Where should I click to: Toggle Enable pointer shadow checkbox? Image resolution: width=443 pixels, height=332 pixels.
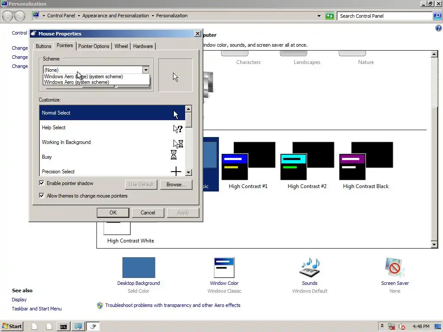pyautogui.click(x=42, y=183)
